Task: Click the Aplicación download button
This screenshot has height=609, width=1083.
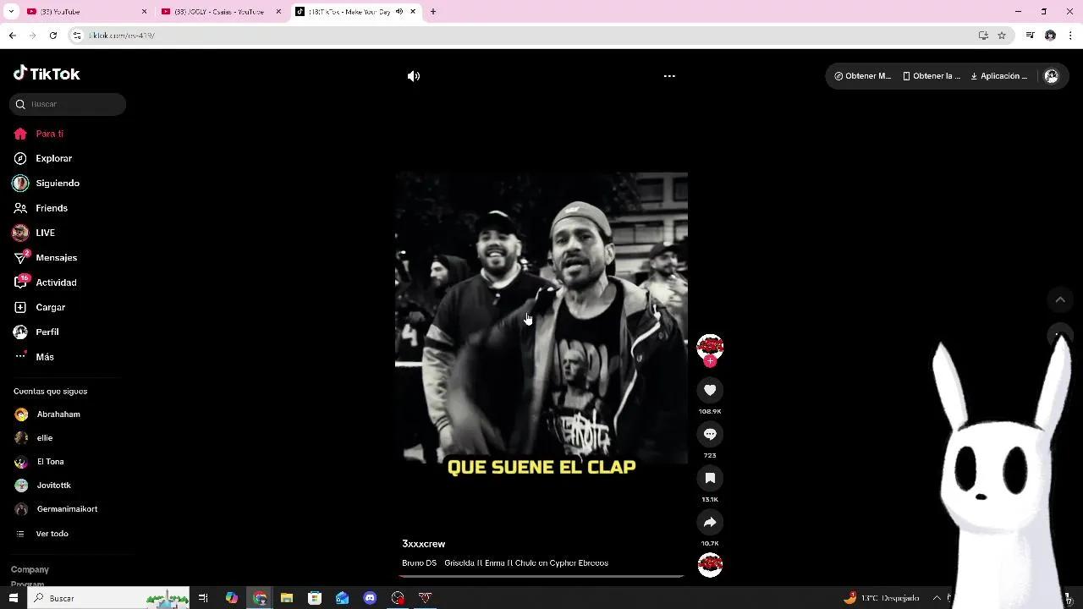Action: (999, 76)
